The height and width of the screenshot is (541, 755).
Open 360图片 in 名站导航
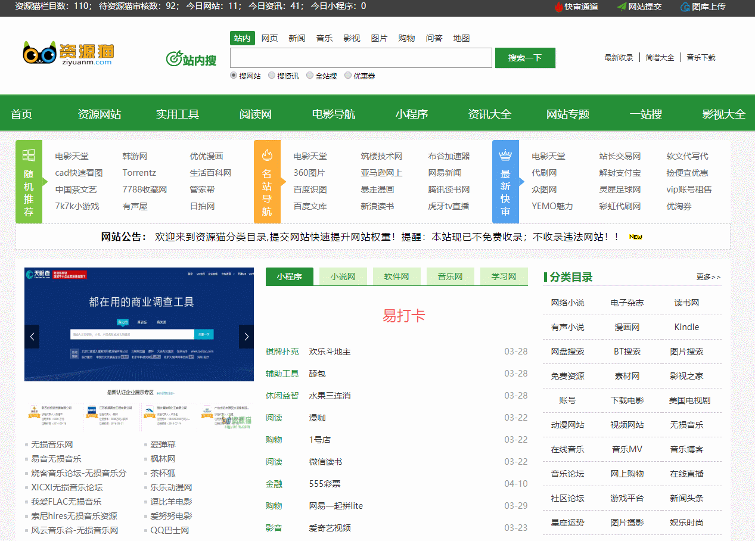pos(309,173)
